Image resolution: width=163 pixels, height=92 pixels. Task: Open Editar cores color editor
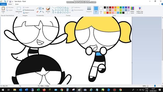[132, 10]
